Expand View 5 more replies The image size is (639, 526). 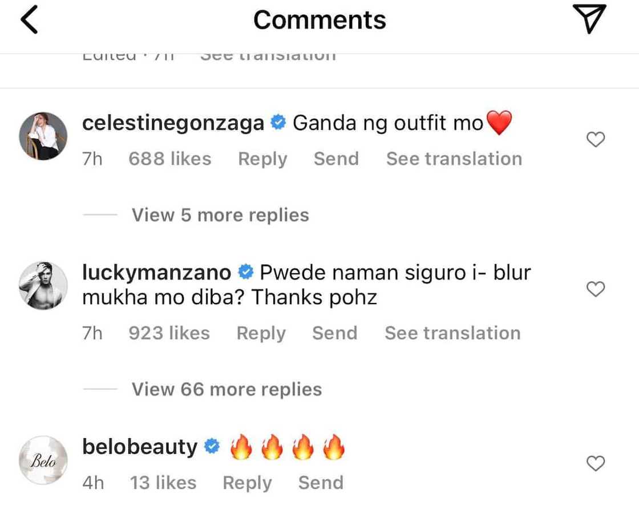220,215
